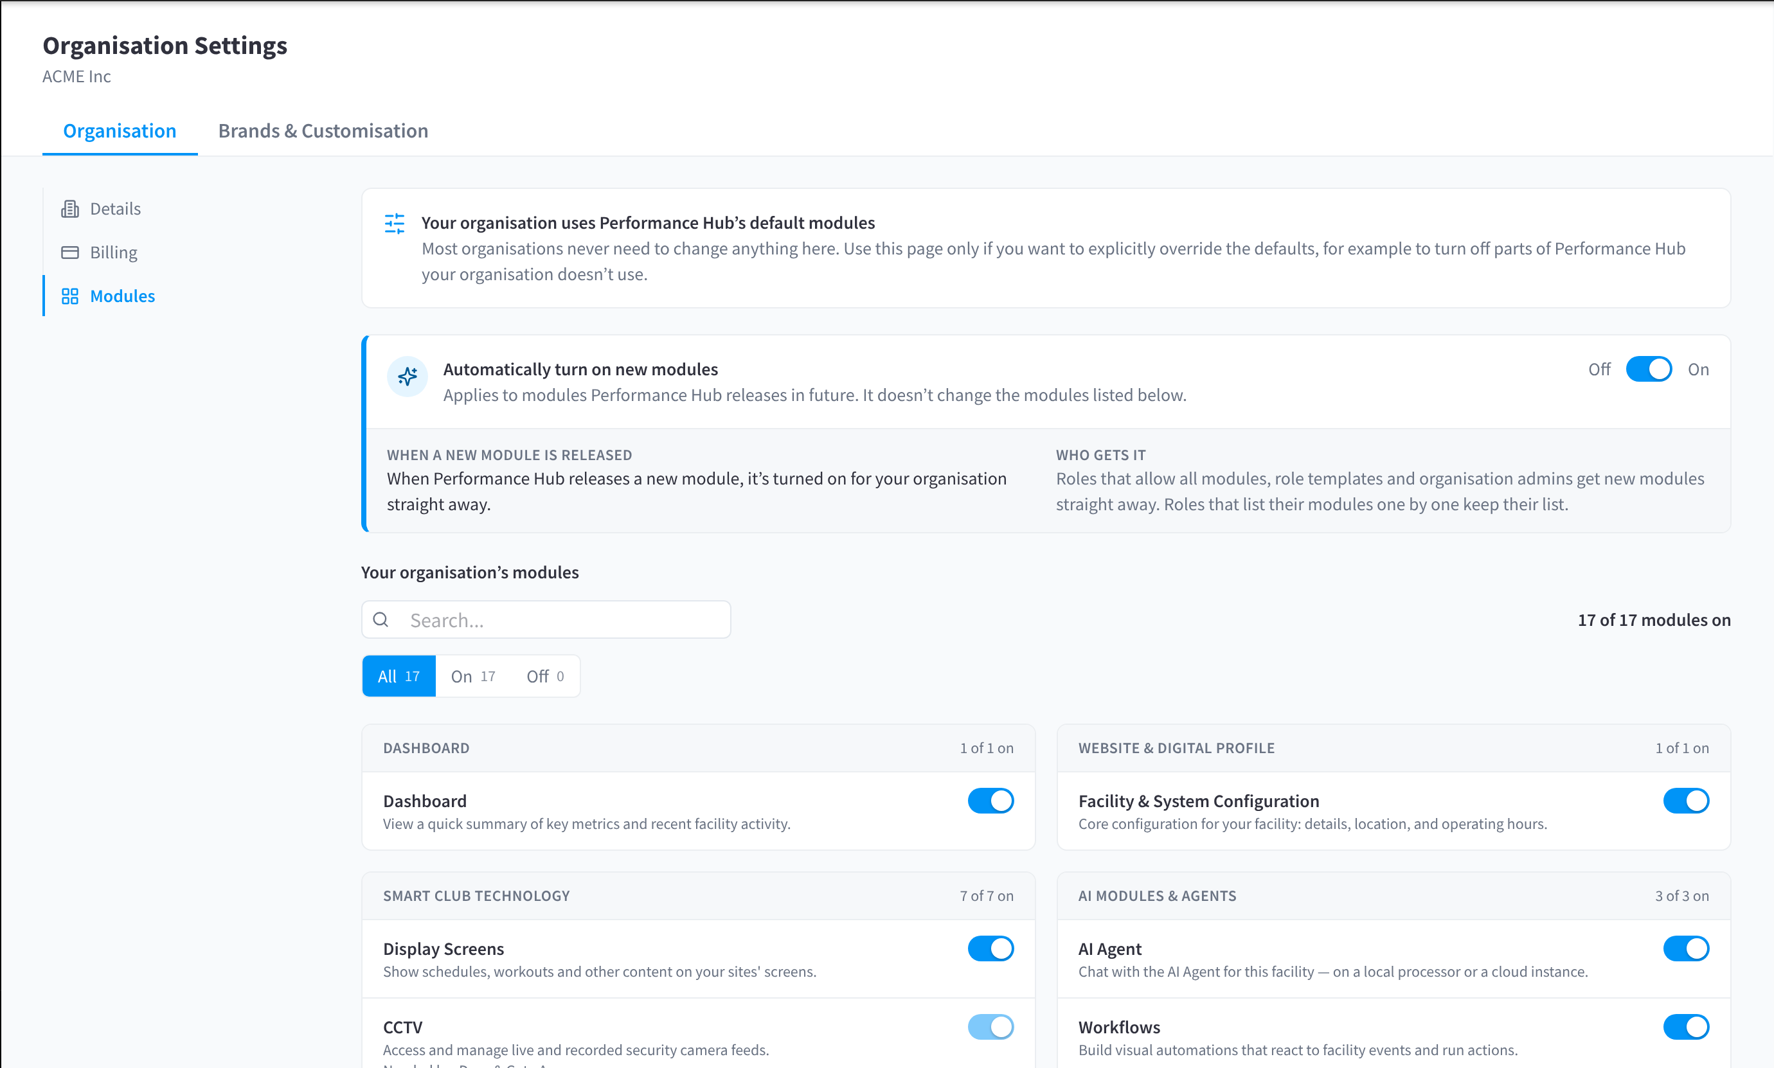Click the Off label beside auto-enable toggle
1774x1068 pixels.
point(1599,369)
